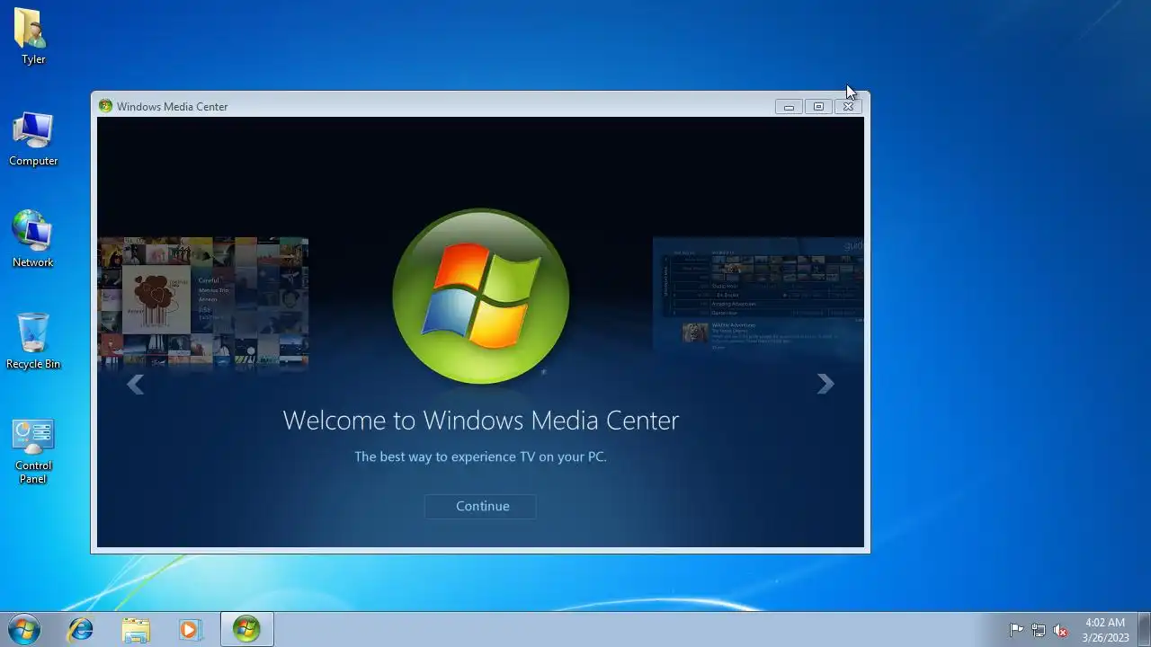
Task: Minimize the Windows Media Center window
Action: tap(789, 106)
